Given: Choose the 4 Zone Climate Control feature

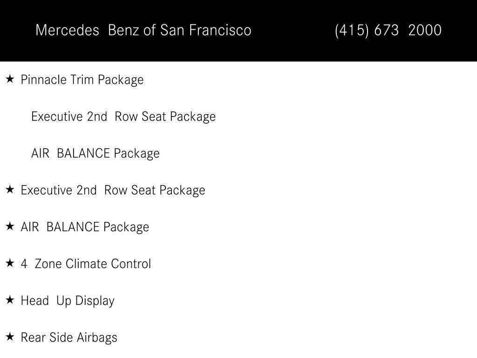Looking at the screenshot, I should click(86, 264).
